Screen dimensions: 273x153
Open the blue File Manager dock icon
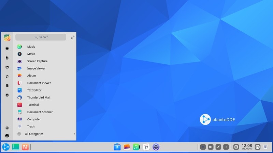(117, 147)
